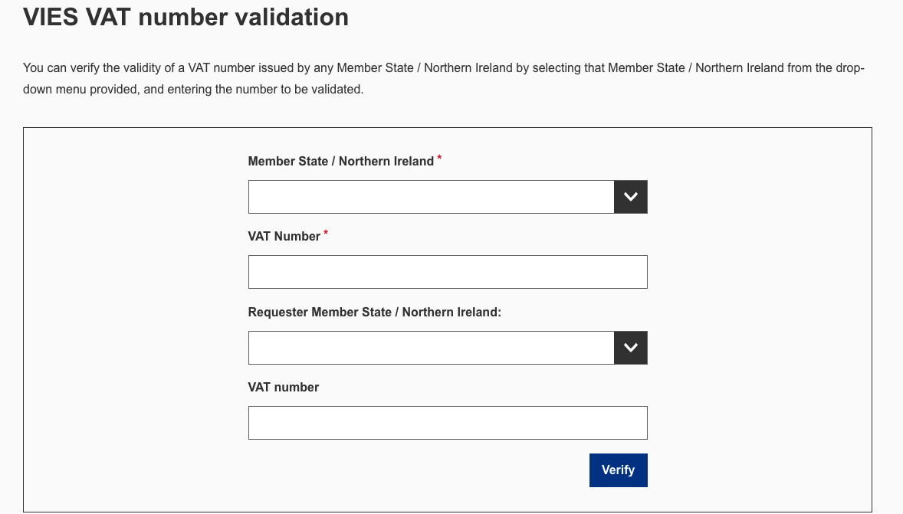Image resolution: width=903 pixels, height=514 pixels.
Task: Click the red asterisk beside Member State label
Action: [x=439, y=158]
